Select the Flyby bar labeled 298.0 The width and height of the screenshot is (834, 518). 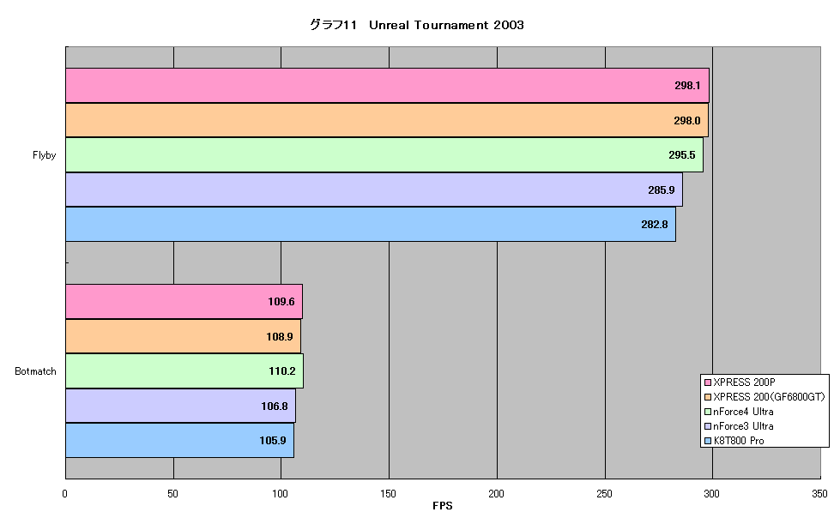[x=387, y=120]
